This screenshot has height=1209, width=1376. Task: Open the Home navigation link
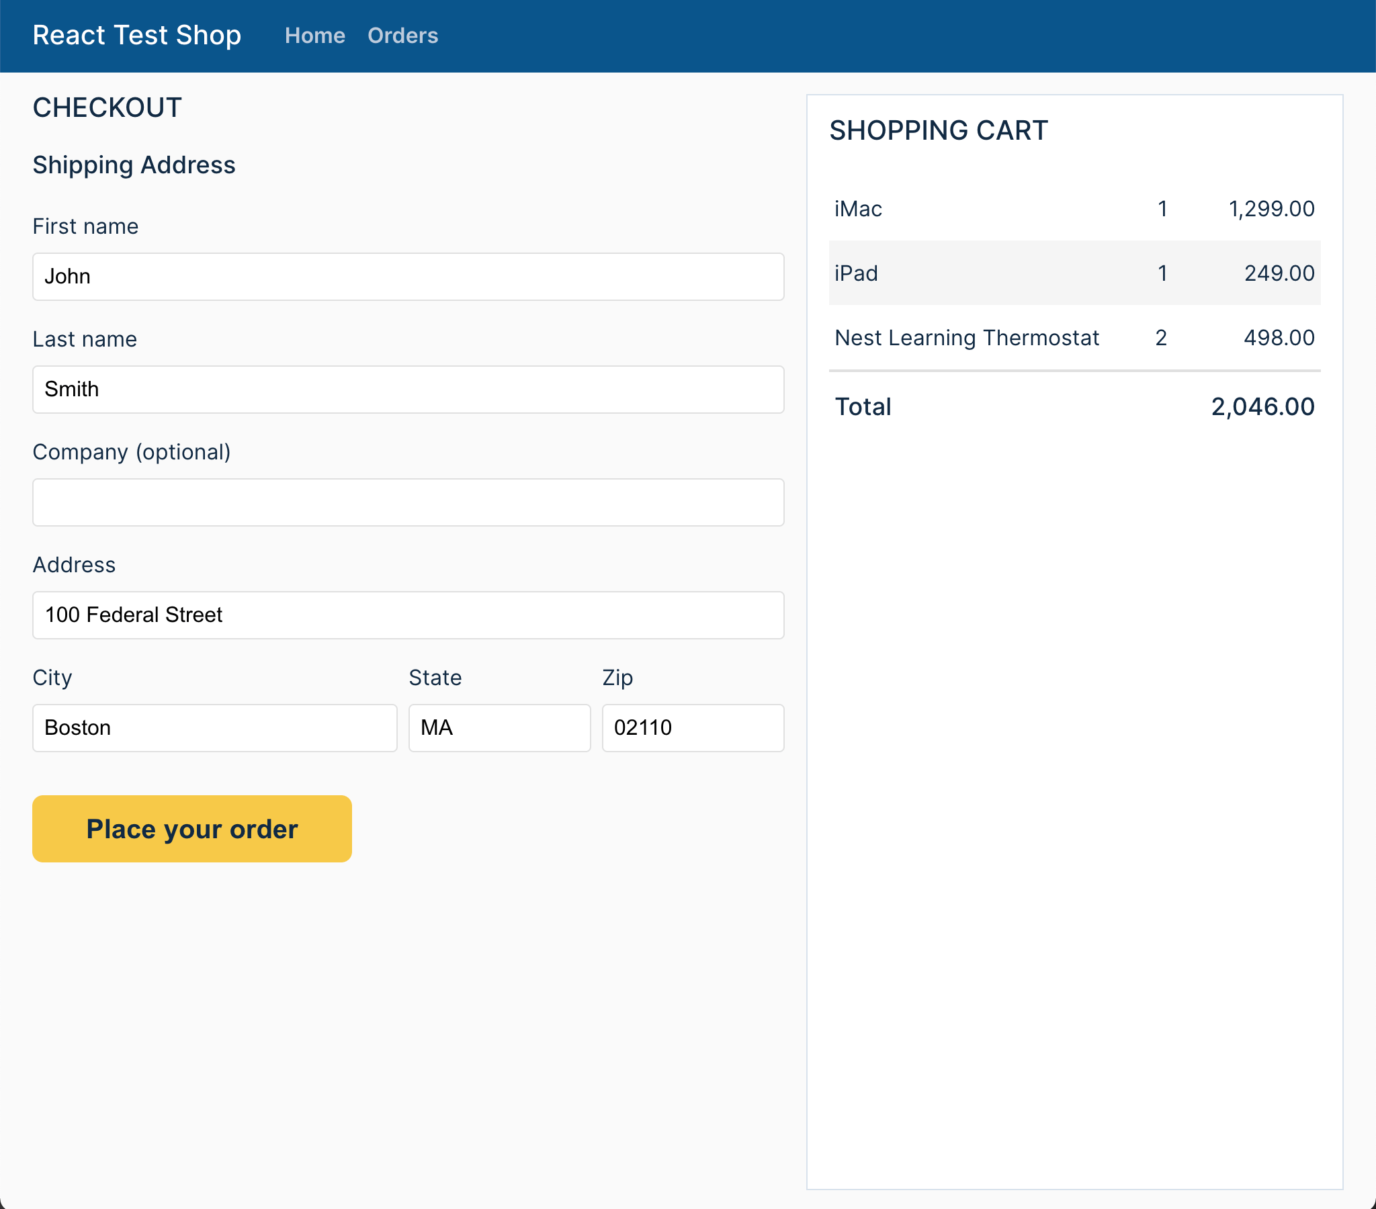[x=314, y=36]
